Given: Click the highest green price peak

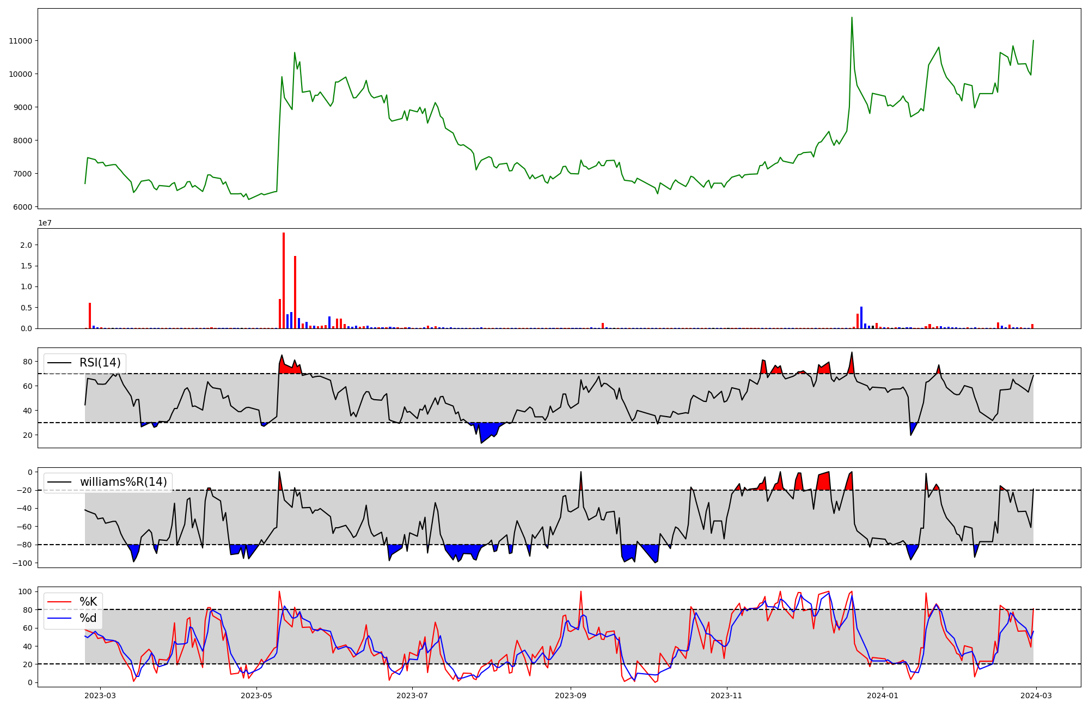Looking at the screenshot, I should point(852,18).
